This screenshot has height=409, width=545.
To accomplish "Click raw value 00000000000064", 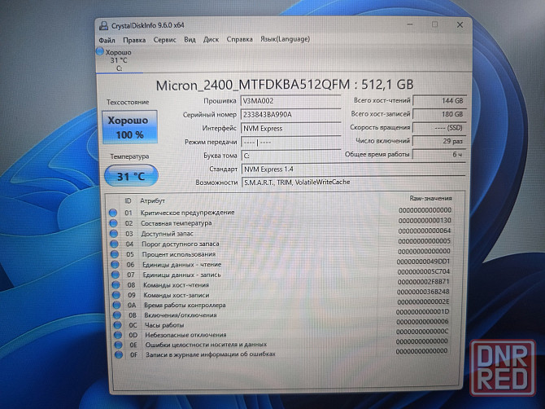I will [x=425, y=231].
